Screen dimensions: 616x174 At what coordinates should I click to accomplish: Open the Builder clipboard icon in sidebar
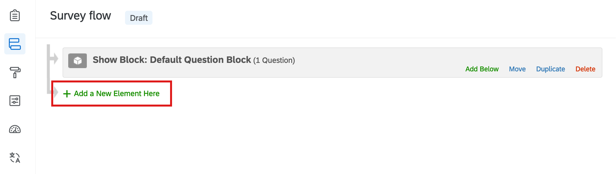point(15,15)
